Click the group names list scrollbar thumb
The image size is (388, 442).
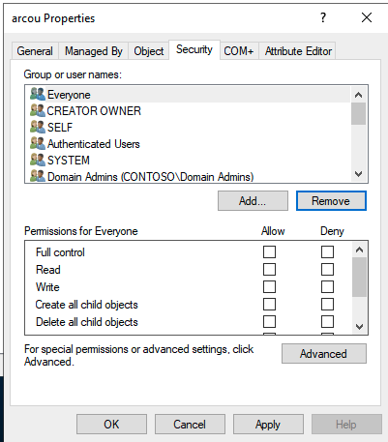click(358, 113)
